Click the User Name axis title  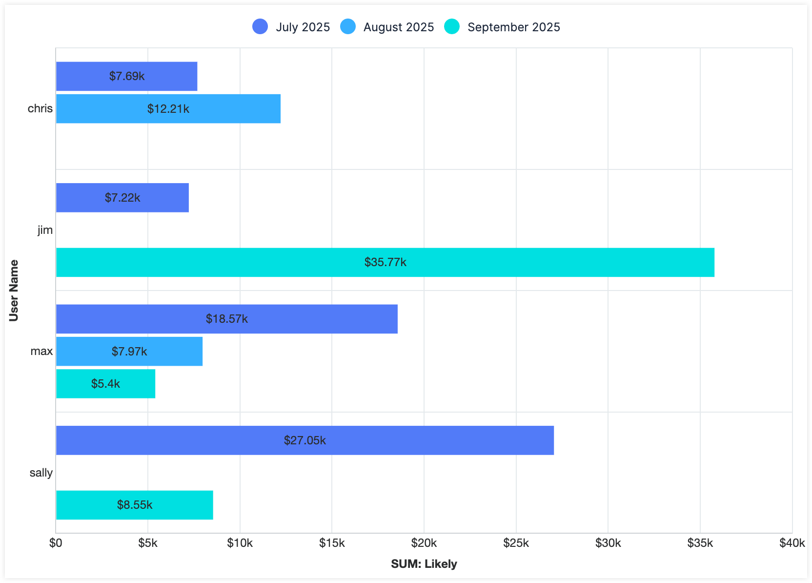pyautogui.click(x=14, y=291)
